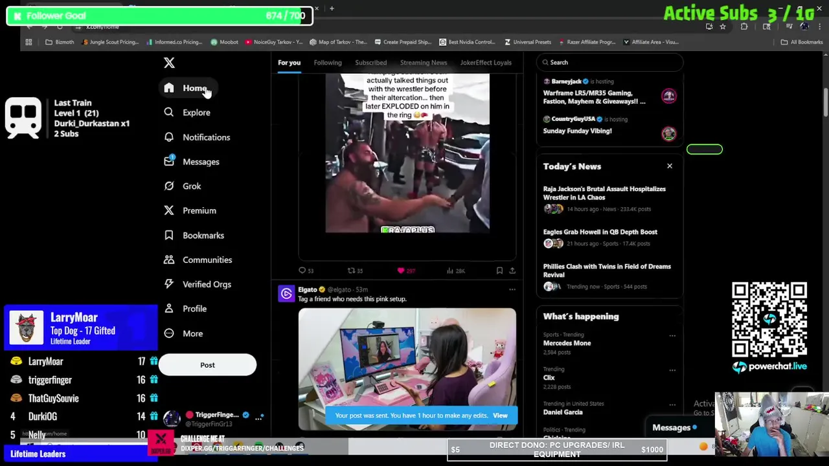Open options for the Clix trend
The width and height of the screenshot is (829, 466).
672,370
